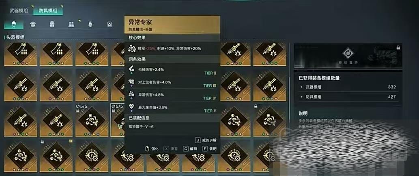This screenshot has width=419, height=176.
Task: Click the 废弃 discard button
Action: coord(171,149)
